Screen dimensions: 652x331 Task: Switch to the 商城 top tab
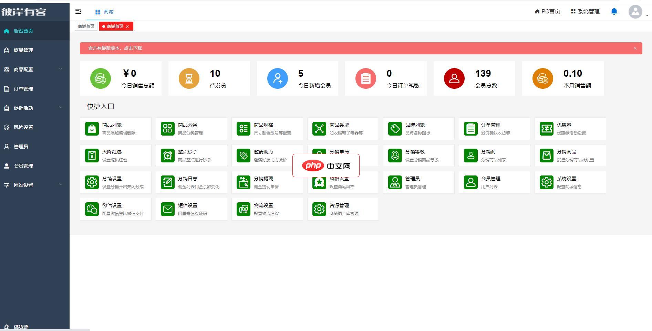[x=104, y=12]
